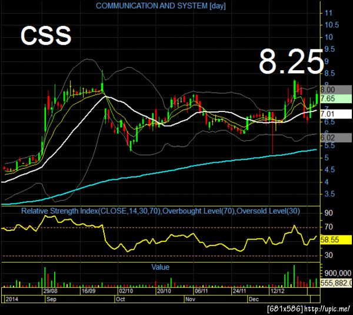Screen dimensions: 353x315
Task: Click the Value volume panel title
Action: 160,267
